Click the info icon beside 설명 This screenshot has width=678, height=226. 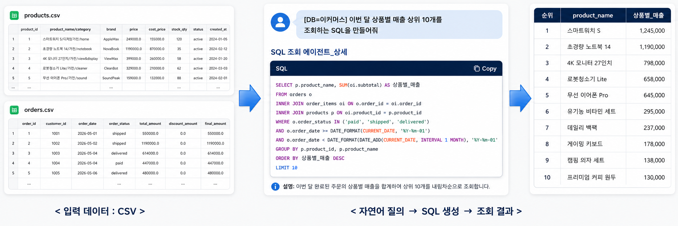(x=275, y=187)
